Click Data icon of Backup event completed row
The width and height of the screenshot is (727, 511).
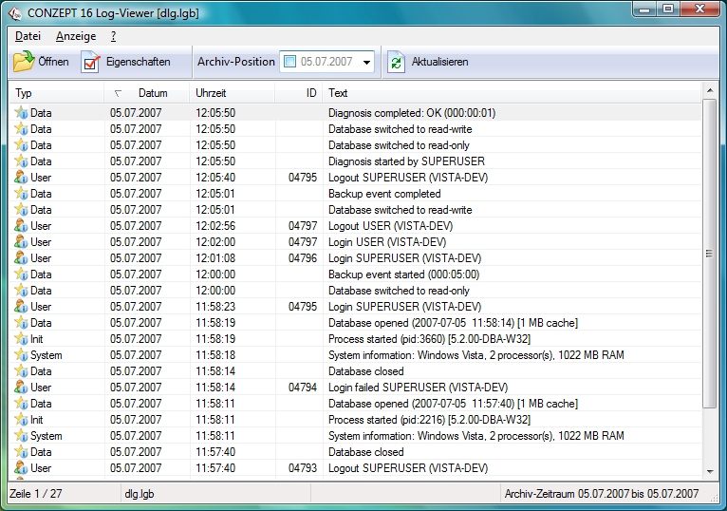coord(21,194)
